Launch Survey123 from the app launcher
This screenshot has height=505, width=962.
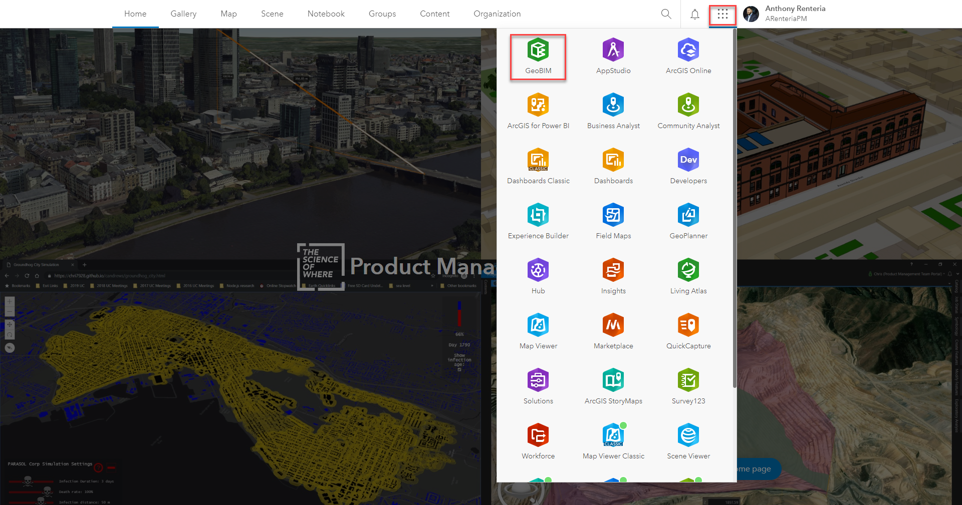(688, 385)
